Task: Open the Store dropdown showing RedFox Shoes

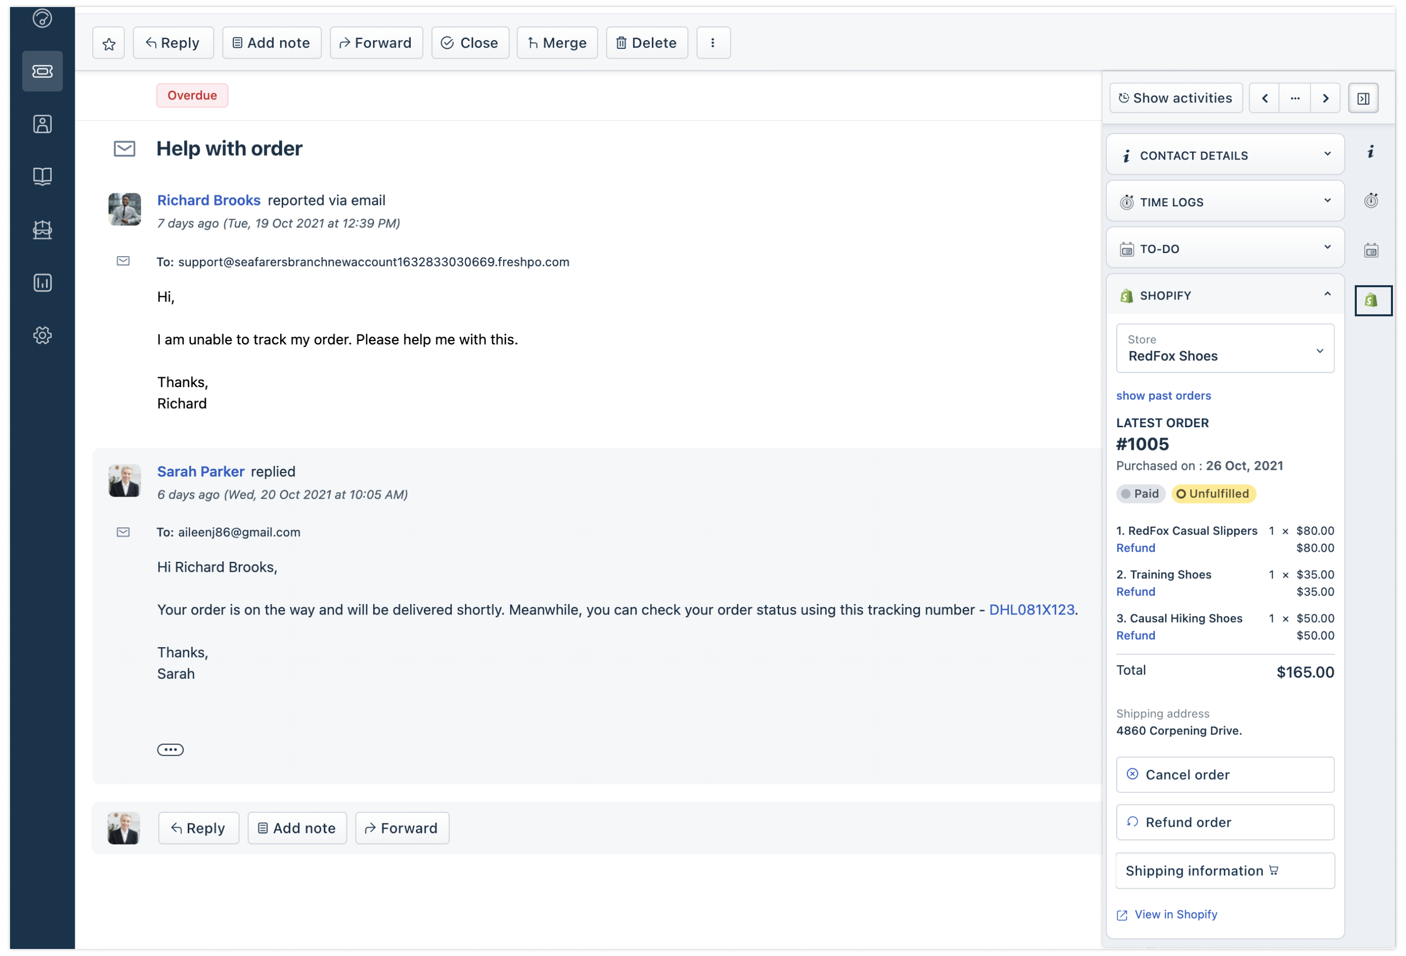Action: coord(1225,348)
